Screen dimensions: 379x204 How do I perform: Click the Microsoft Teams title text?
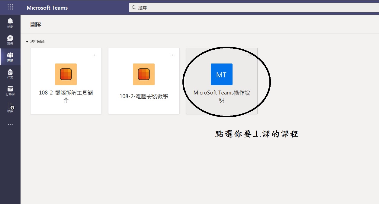[x=47, y=8]
